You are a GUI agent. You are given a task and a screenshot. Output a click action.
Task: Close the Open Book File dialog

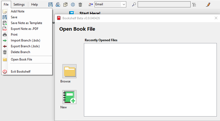point(216,18)
